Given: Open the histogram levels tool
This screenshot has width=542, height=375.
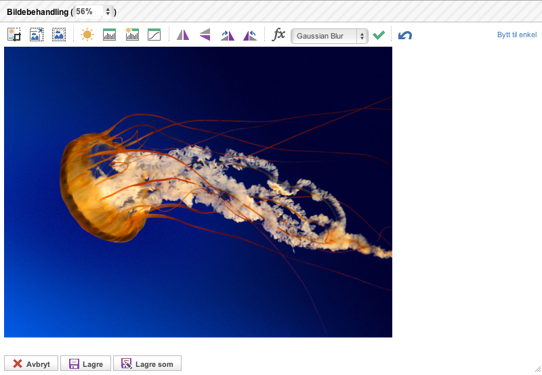Looking at the screenshot, I should (x=110, y=35).
